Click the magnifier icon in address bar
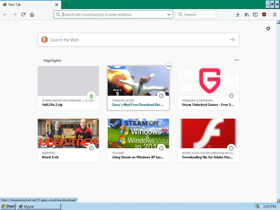 pyautogui.click(x=58, y=14)
